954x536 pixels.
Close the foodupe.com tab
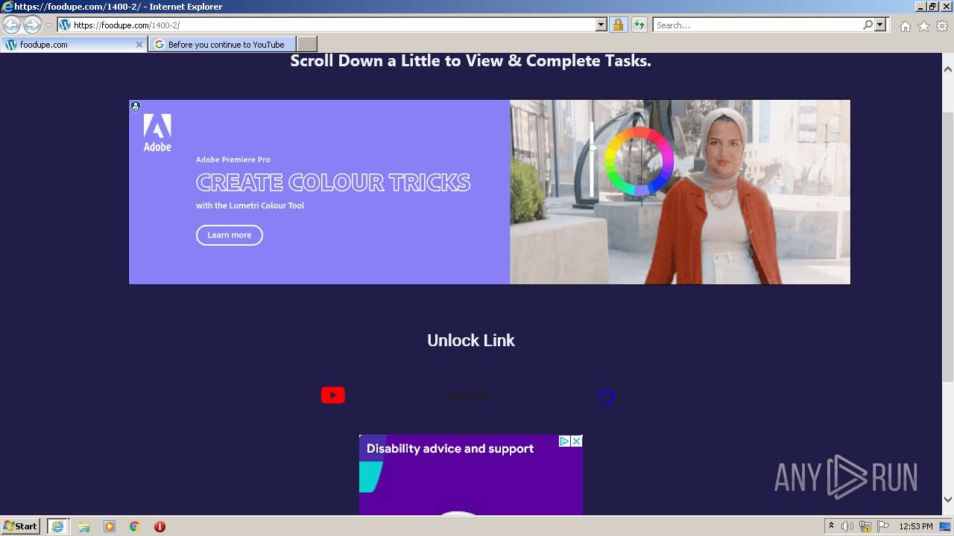point(139,45)
